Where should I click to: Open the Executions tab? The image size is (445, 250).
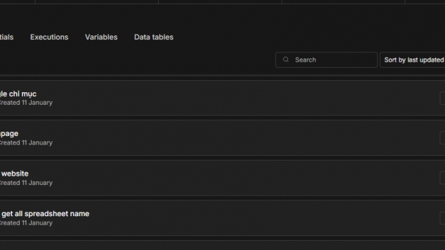pos(49,37)
